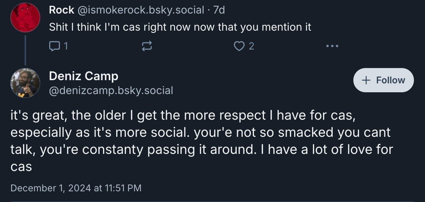Follow Deniz Camp
Viewport: 425px width, 202px height.
pyautogui.click(x=383, y=80)
